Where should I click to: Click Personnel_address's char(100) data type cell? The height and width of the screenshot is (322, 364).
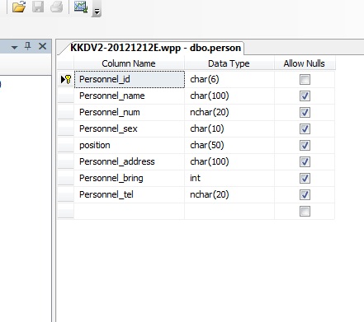click(x=229, y=162)
